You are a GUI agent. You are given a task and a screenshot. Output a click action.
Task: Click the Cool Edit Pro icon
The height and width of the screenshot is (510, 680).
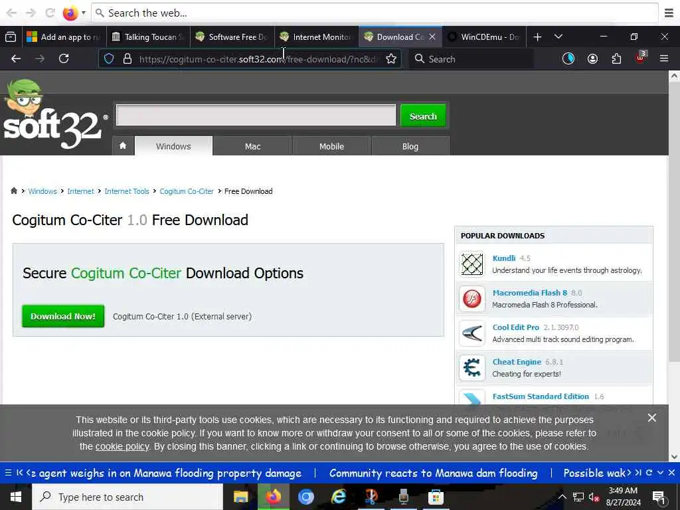click(x=472, y=333)
